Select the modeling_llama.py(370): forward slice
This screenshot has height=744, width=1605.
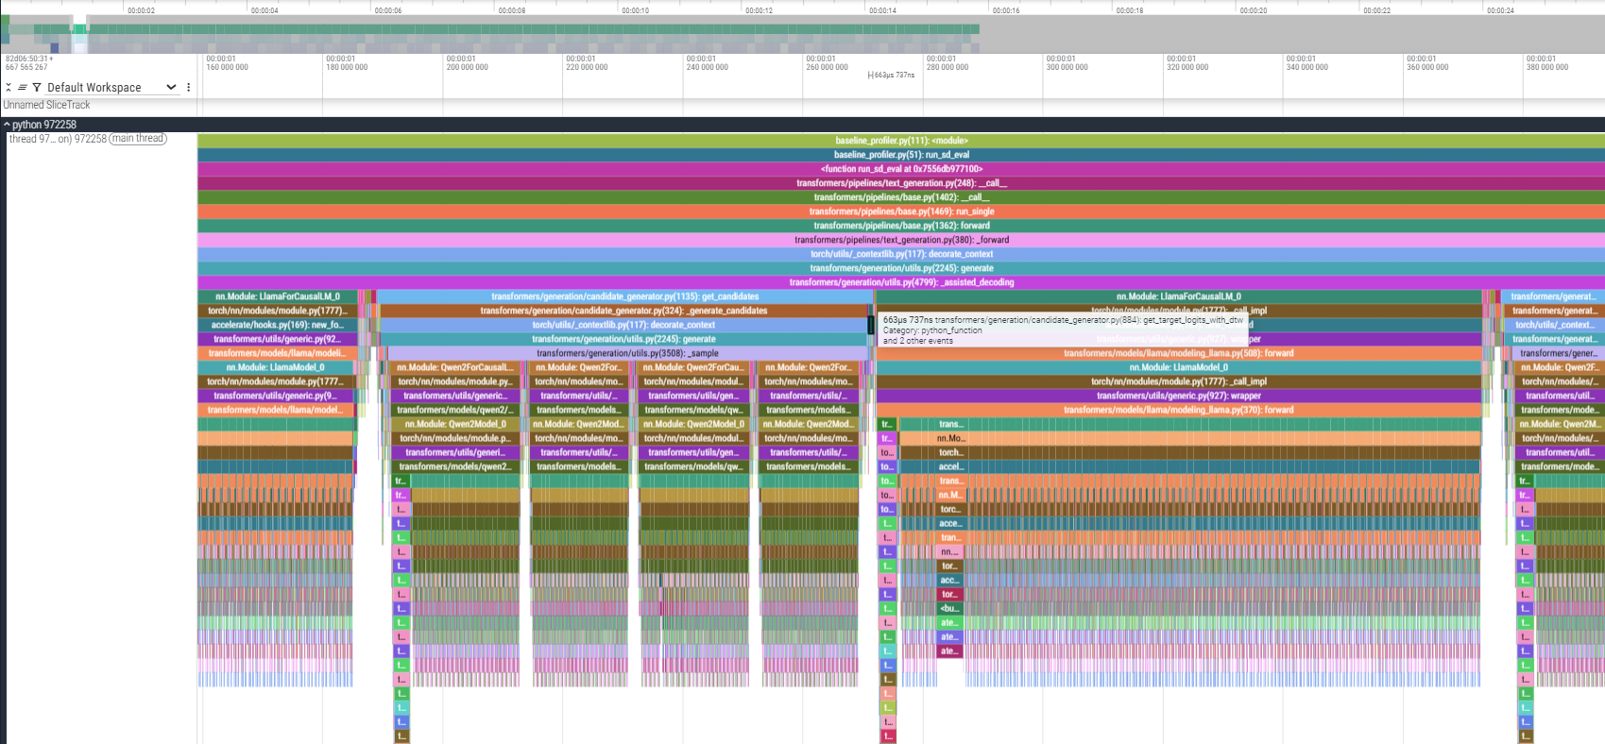click(x=1179, y=410)
